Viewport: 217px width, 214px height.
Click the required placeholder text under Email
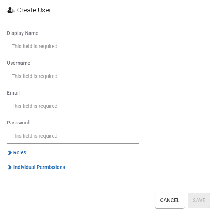coord(34,106)
